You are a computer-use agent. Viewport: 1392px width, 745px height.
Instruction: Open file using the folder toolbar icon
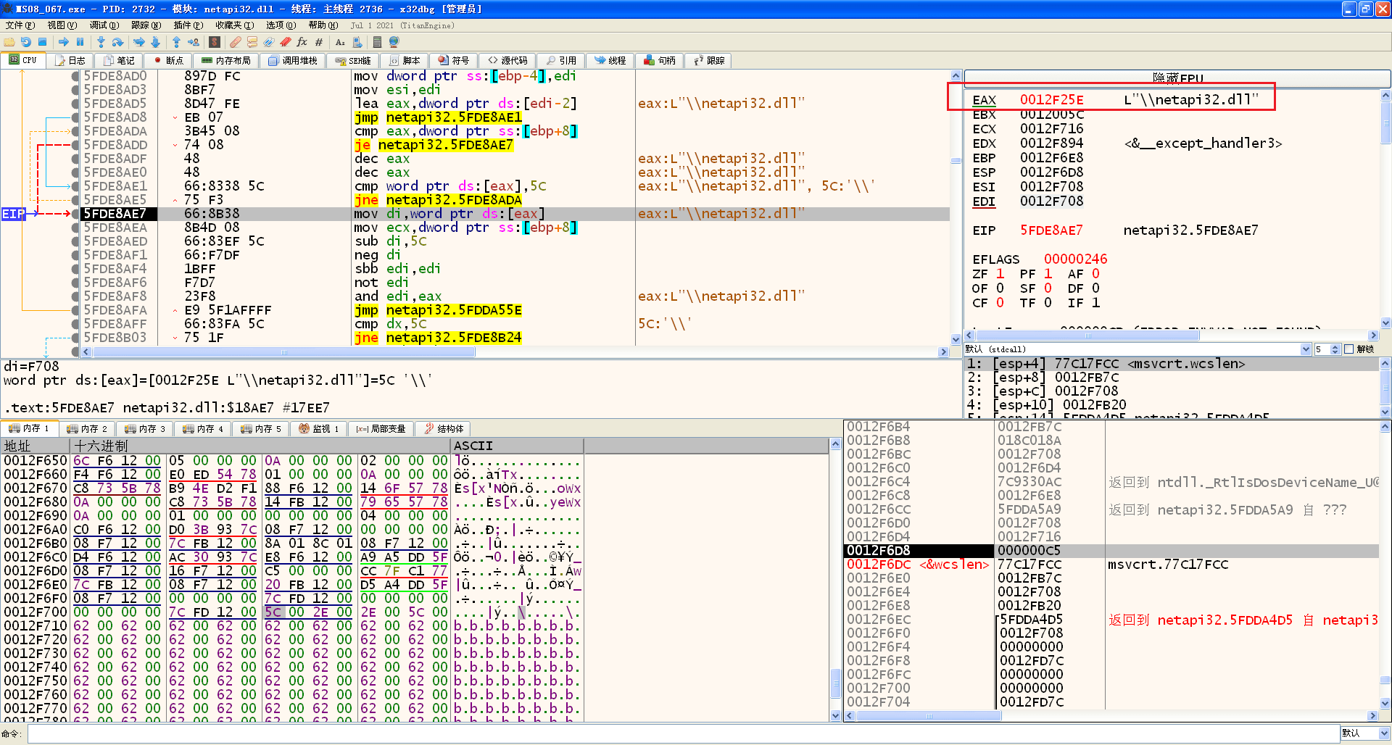(9, 42)
